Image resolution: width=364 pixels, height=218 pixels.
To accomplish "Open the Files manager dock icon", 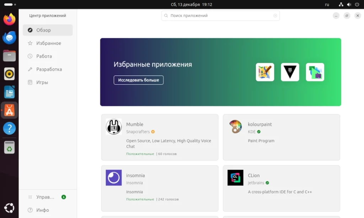I will click(x=9, y=56).
